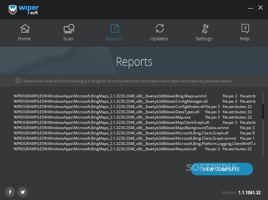268x200 pixels.
Task: Open the Twitter social icon
Action: 23,192
